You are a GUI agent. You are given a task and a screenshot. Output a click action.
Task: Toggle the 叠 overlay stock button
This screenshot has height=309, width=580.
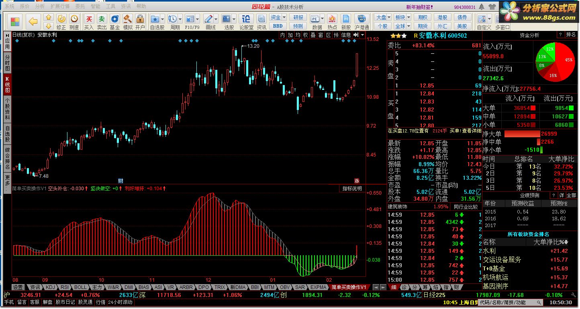313,35
